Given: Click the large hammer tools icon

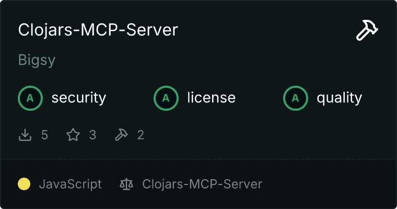Looking at the screenshot, I should pos(367,30).
